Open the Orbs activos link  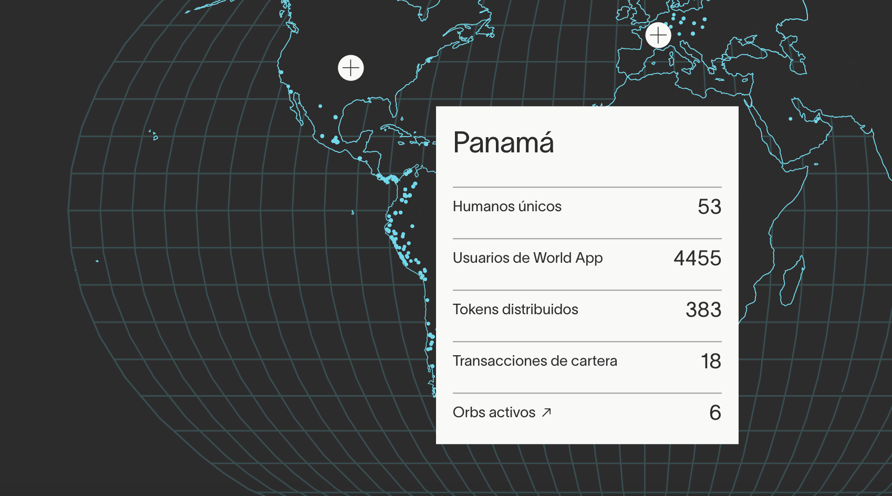502,412
